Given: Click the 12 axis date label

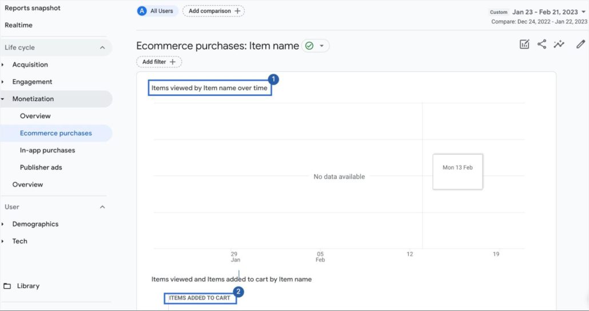Looking at the screenshot, I should coord(409,254).
